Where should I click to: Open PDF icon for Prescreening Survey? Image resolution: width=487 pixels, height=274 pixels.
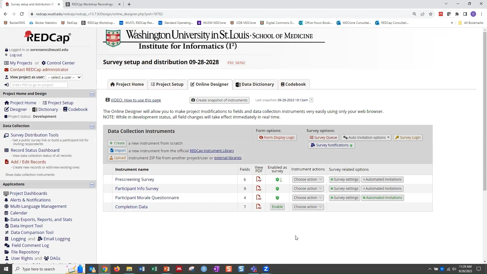(259, 179)
